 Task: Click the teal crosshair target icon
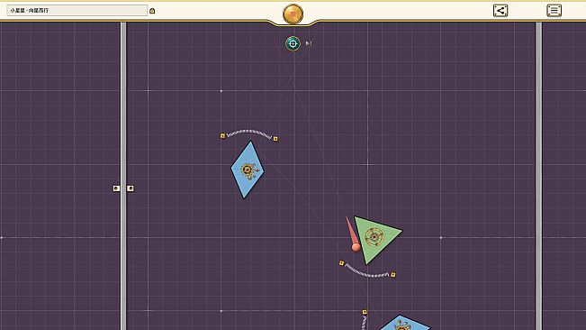[x=293, y=44]
